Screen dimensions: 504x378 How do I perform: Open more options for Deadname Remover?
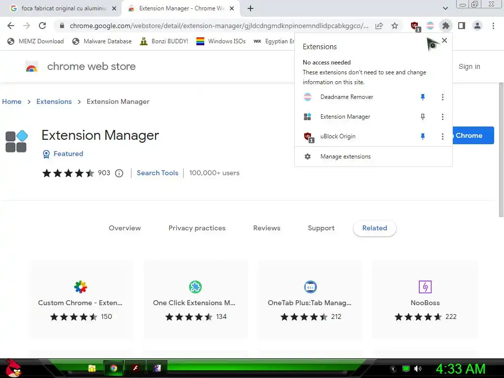pyautogui.click(x=442, y=97)
